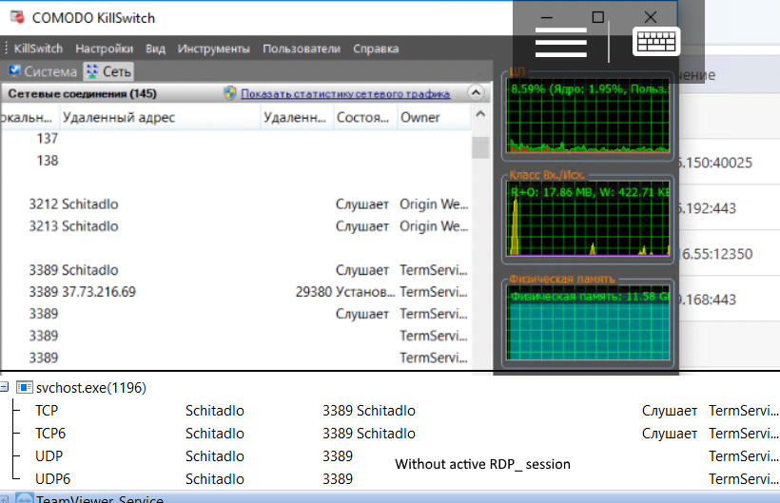Open the Инструменты menu
The image size is (780, 503).
(213, 48)
